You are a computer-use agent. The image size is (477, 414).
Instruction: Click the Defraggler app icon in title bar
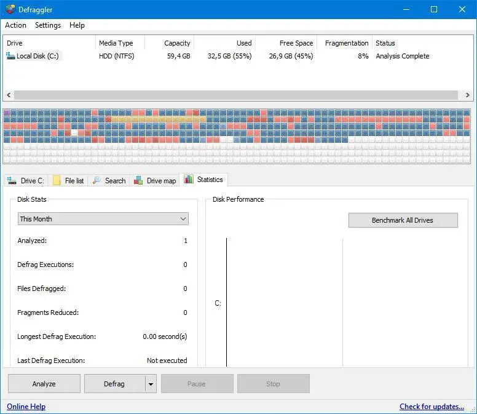10,9
